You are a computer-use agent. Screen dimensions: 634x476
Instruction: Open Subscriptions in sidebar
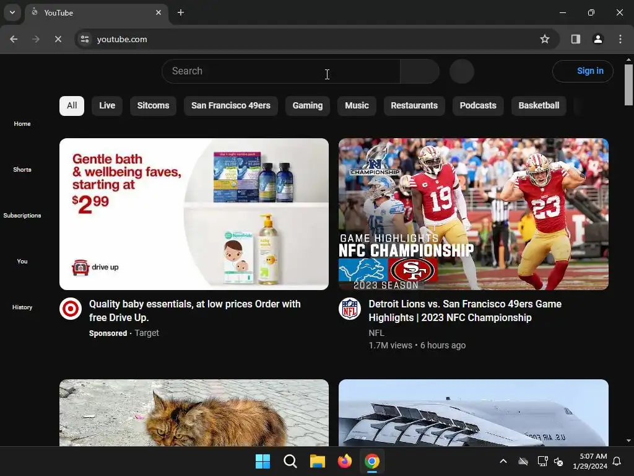pyautogui.click(x=22, y=215)
